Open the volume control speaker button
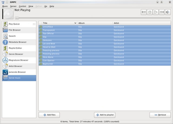This screenshot has height=124, width=173. [168, 12]
